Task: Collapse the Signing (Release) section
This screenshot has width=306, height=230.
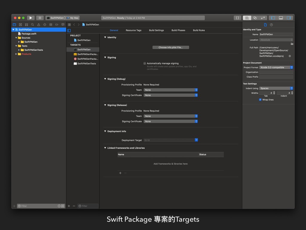Action: (x=105, y=105)
